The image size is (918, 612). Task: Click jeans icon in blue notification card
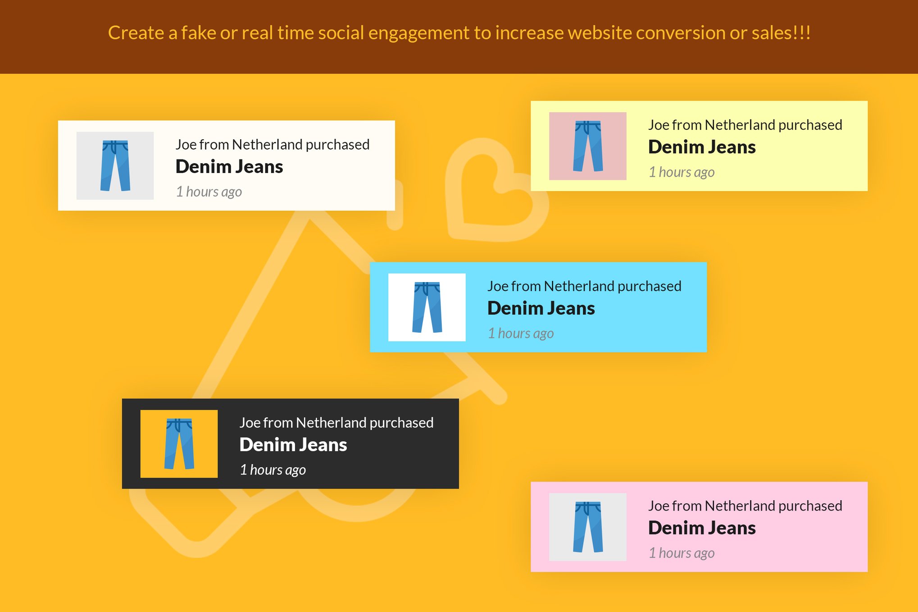(x=427, y=307)
